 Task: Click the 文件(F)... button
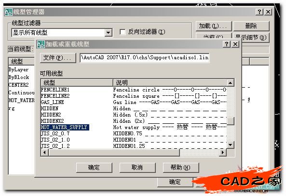[x=58, y=58]
